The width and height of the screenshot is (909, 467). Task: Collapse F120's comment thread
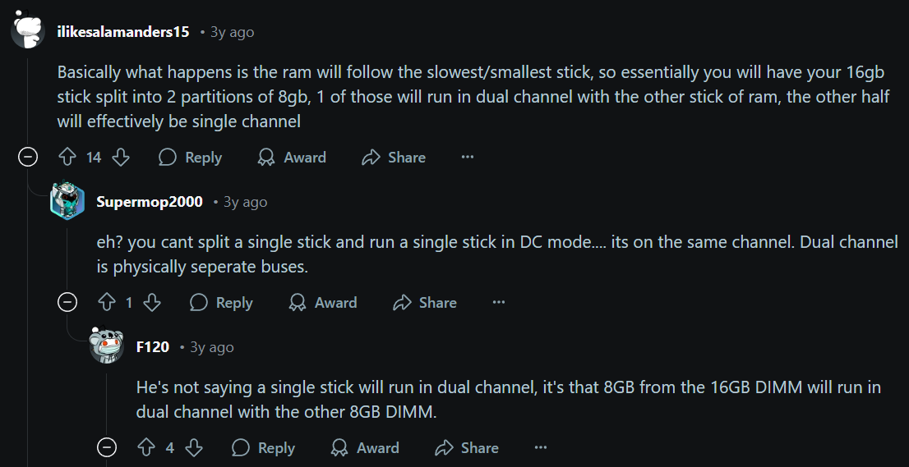pyautogui.click(x=107, y=448)
